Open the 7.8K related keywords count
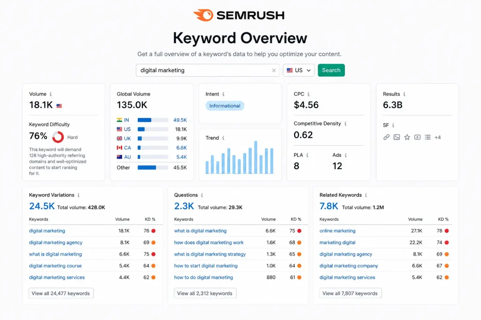 click(x=328, y=206)
